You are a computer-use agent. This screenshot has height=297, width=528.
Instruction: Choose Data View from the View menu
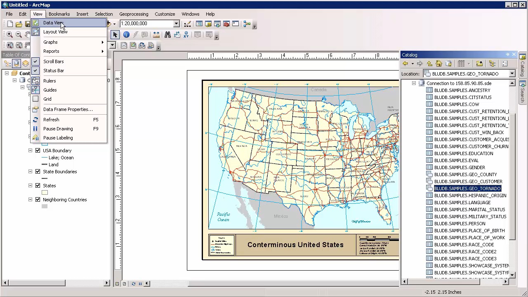click(x=68, y=23)
